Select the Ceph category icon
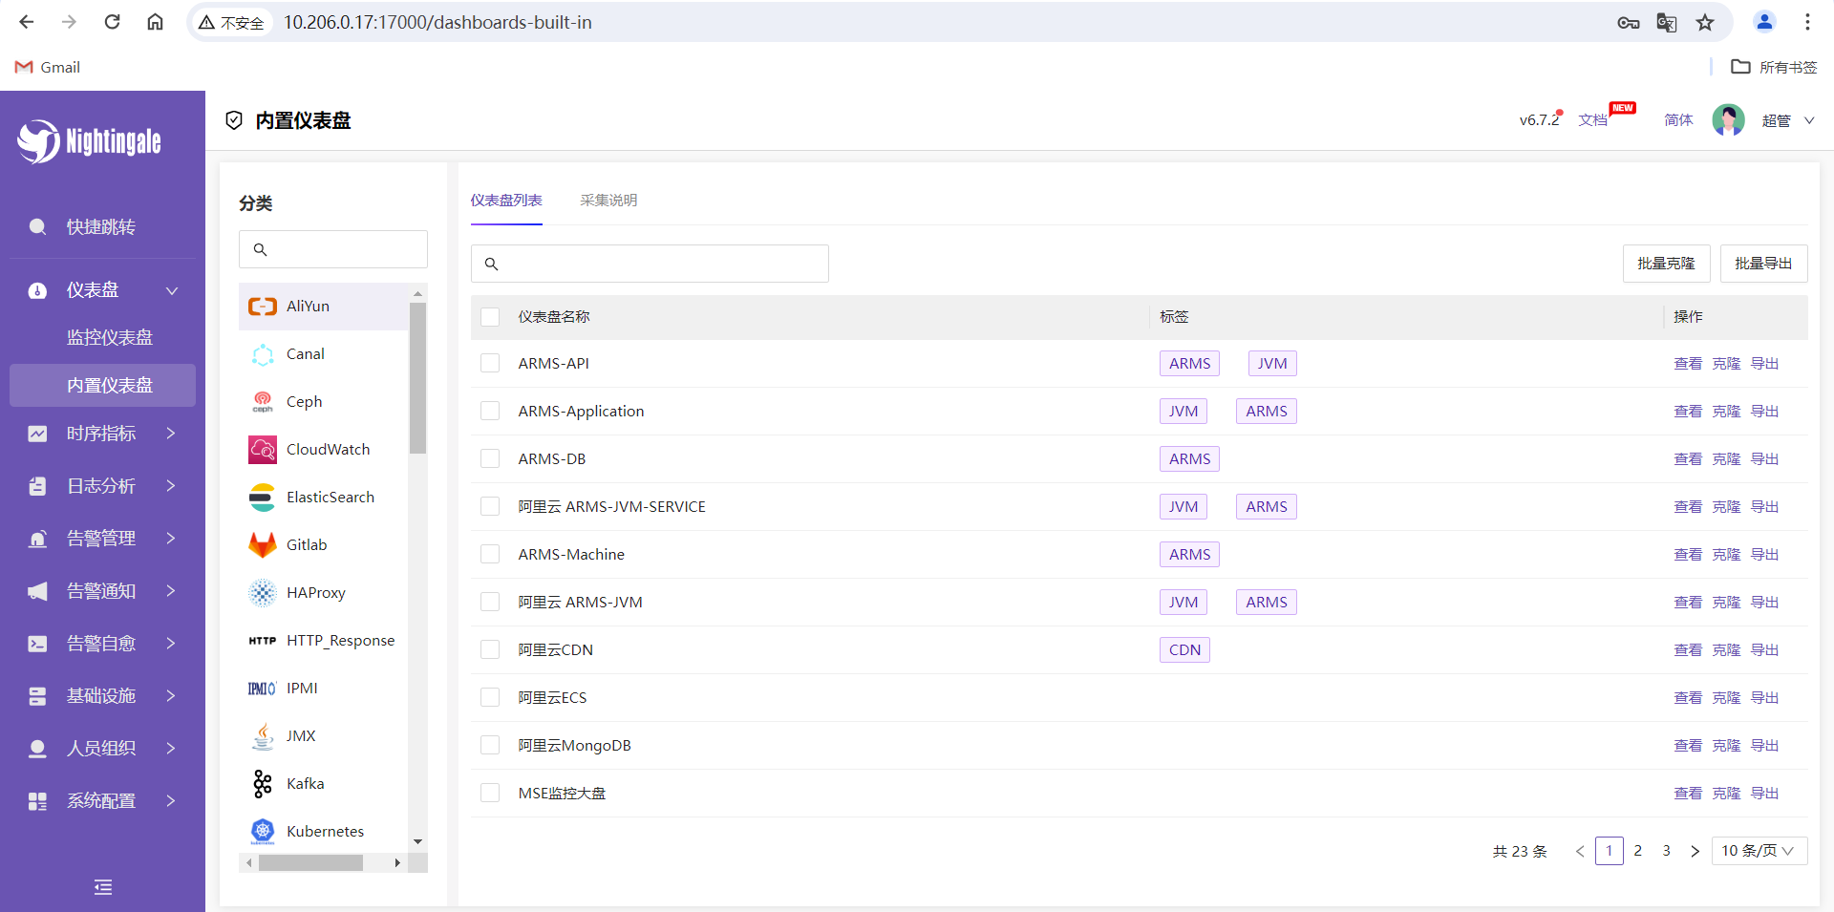This screenshot has width=1834, height=912. tap(263, 402)
